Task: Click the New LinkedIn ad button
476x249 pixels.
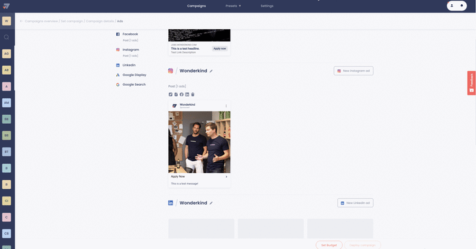Action: [x=355, y=203]
